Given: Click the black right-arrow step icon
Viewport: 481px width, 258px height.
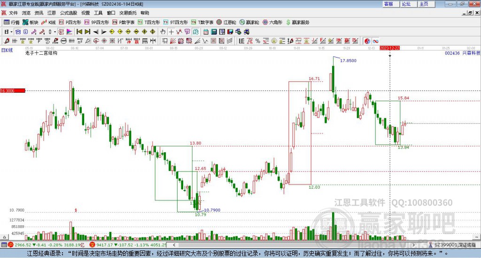Looking at the screenshot, I should (x=104, y=32).
